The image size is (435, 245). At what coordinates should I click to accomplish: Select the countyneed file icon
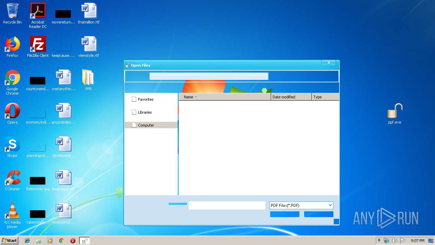click(38, 83)
